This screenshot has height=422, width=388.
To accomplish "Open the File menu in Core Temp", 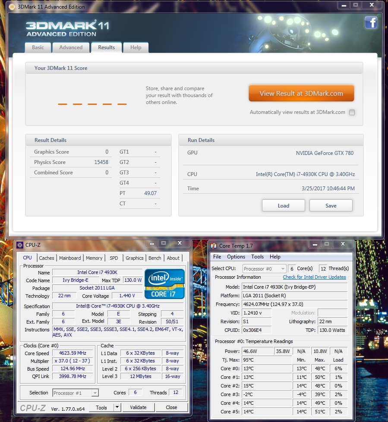I will (217, 257).
